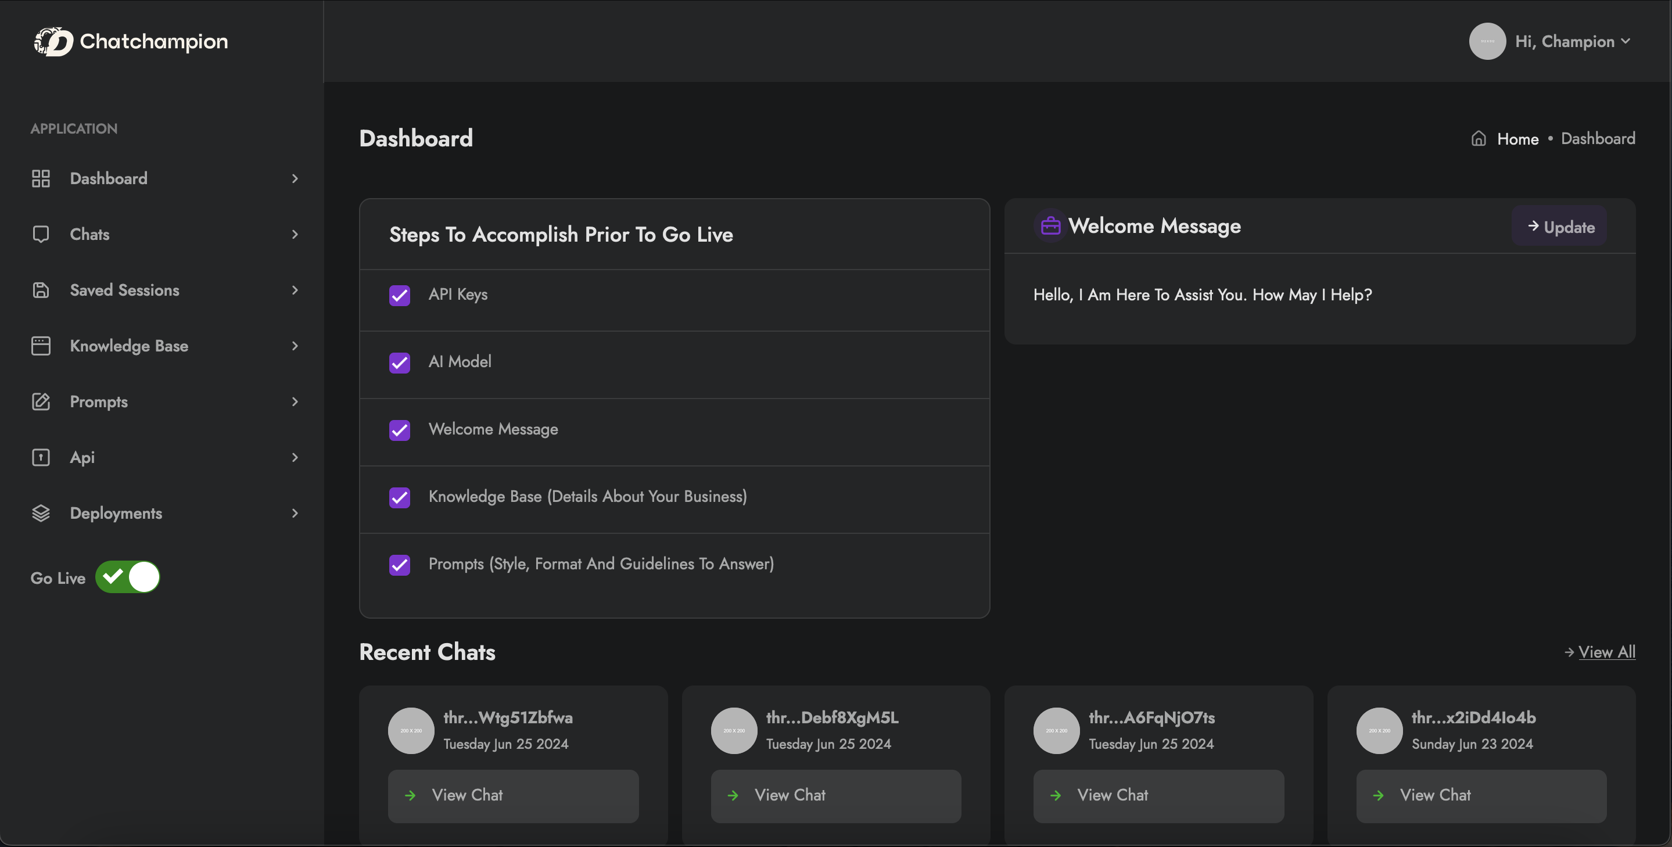Expand the Knowledge Base chevron
This screenshot has height=847, width=1672.
click(295, 346)
